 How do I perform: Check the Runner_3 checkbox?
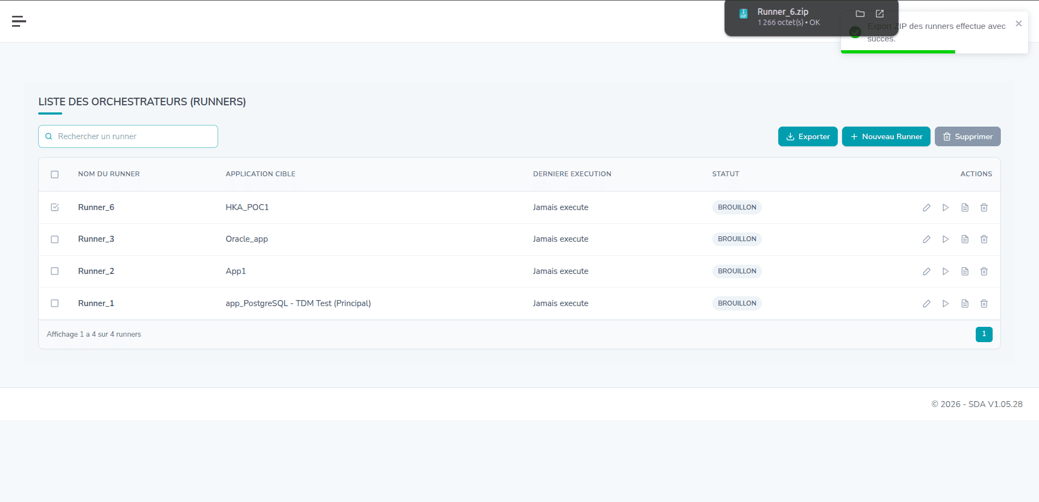(55, 240)
